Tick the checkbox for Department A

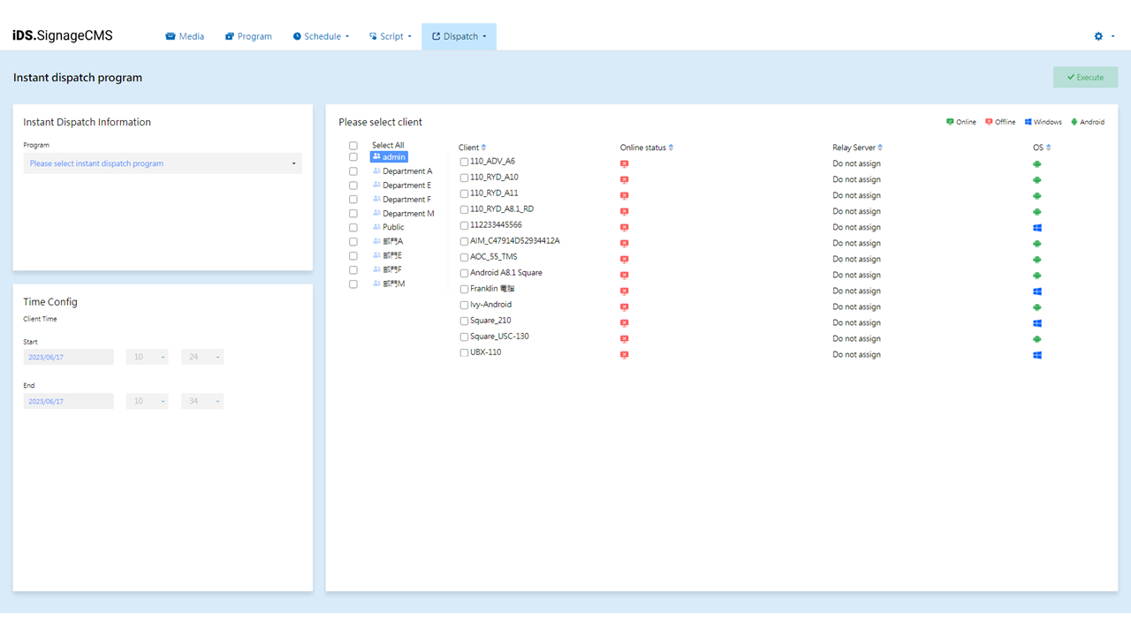click(353, 171)
